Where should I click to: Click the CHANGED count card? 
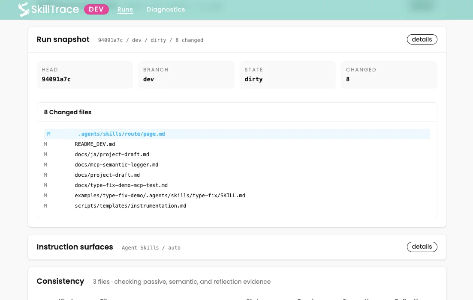coord(389,74)
